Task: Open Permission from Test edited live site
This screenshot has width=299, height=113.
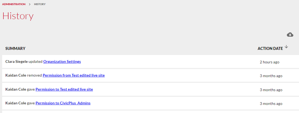Action: click(74, 75)
